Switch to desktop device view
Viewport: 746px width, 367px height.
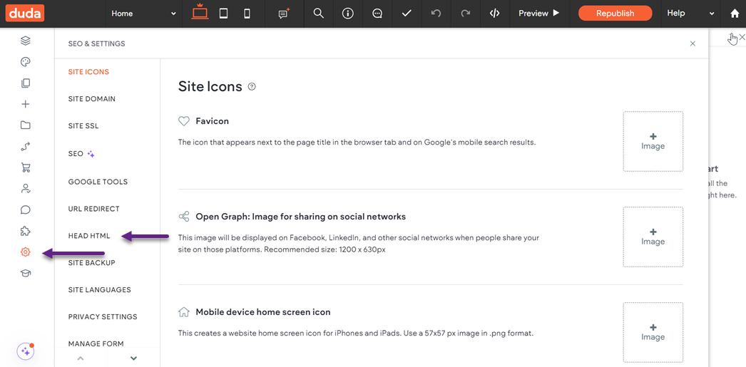pyautogui.click(x=200, y=12)
